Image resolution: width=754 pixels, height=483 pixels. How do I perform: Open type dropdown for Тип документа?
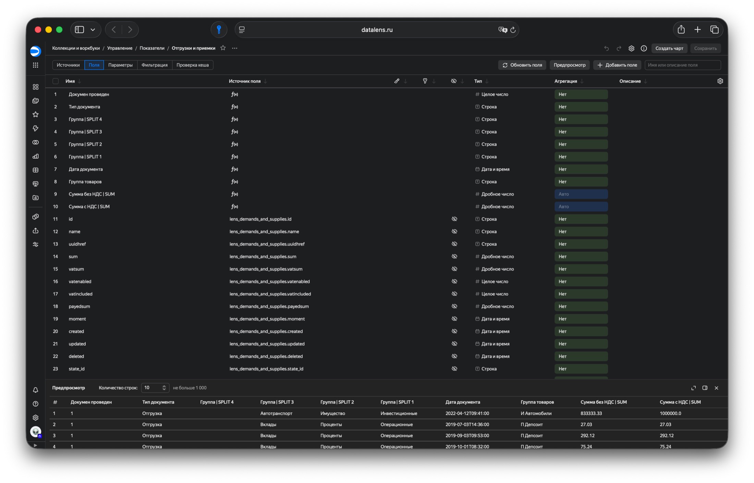[486, 107]
